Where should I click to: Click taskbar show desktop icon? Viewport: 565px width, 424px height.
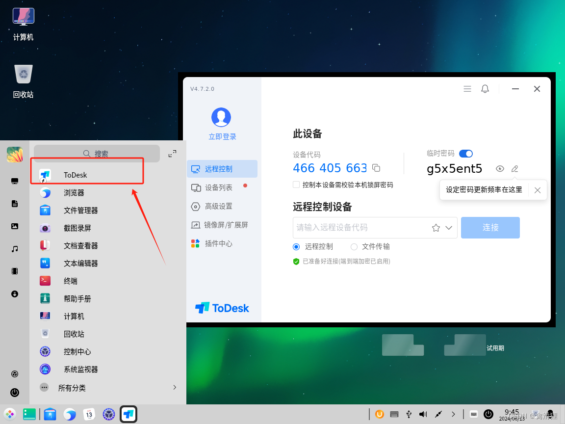[29, 414]
